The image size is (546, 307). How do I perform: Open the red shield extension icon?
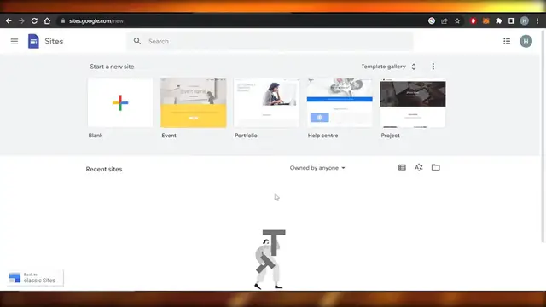click(x=473, y=20)
